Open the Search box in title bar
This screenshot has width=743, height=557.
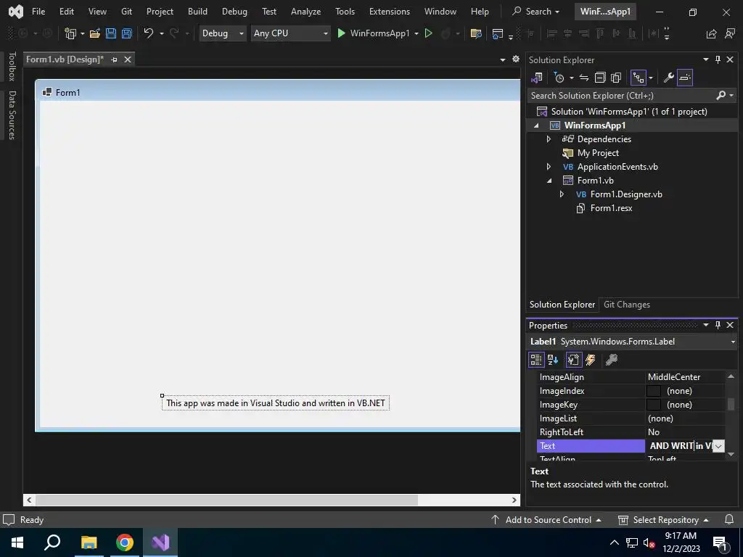coord(536,12)
